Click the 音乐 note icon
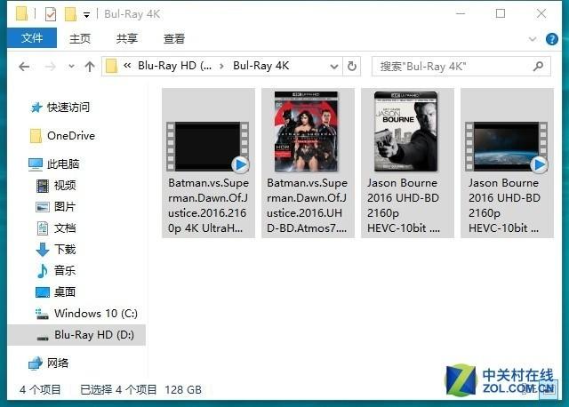The width and height of the screenshot is (569, 407). pos(43,271)
